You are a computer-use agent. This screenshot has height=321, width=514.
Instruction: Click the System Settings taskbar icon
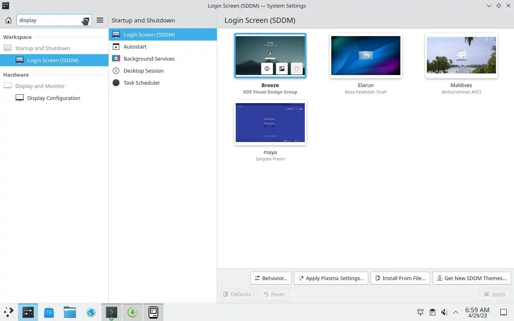(x=28, y=312)
